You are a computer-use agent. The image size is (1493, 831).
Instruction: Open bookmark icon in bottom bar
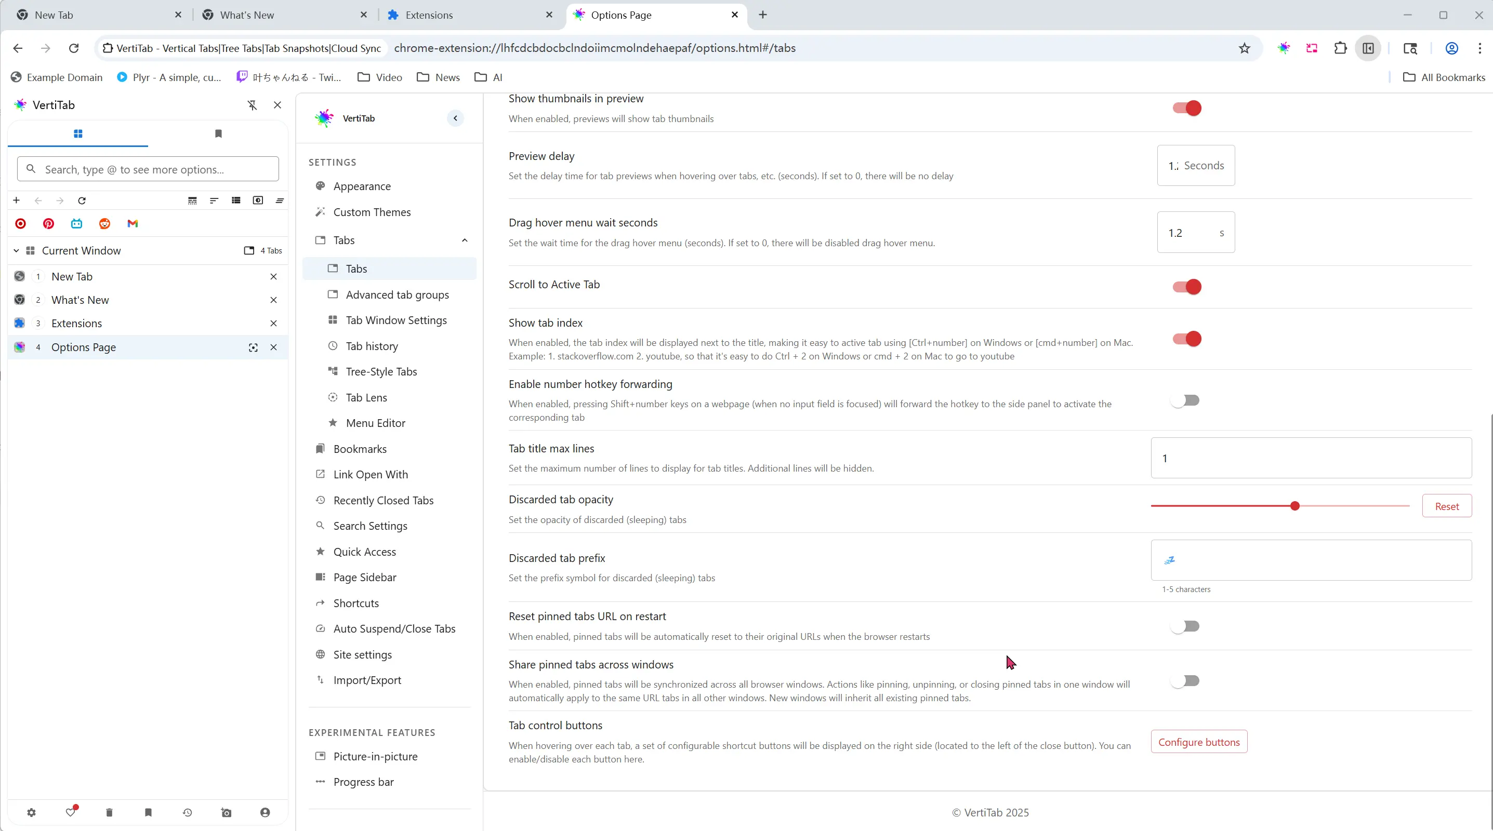(149, 812)
